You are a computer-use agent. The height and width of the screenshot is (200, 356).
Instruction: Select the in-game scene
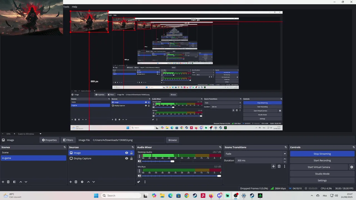(x=33, y=158)
